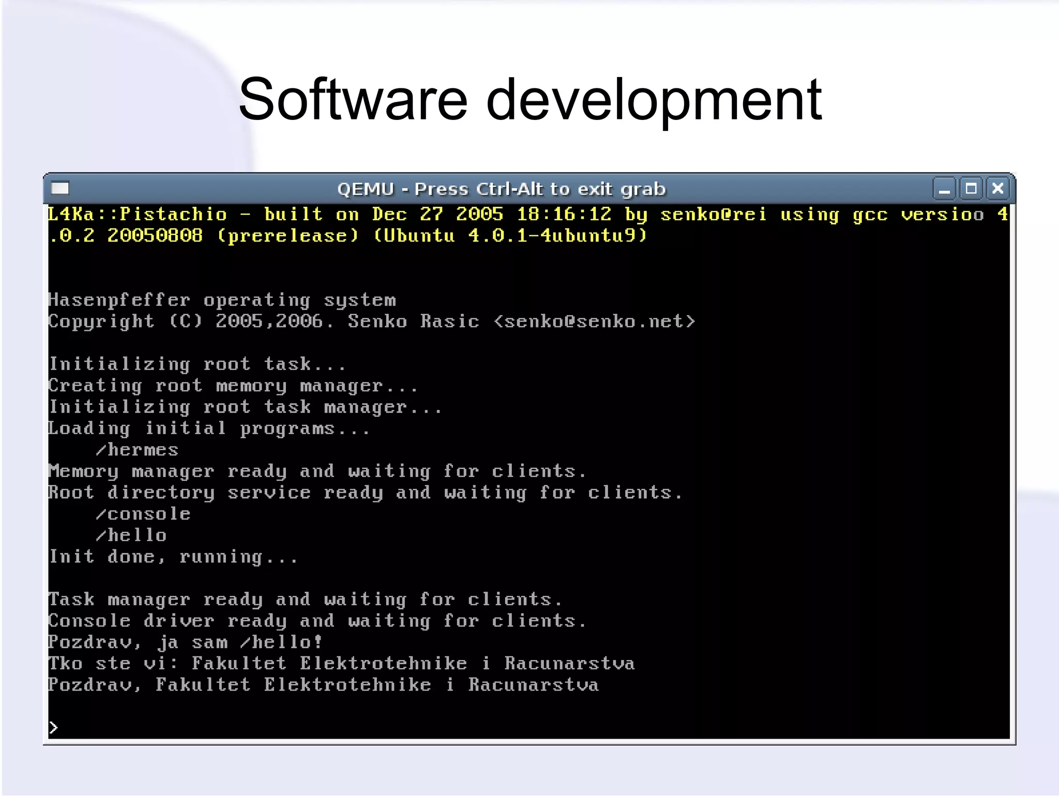Click 'Root directory service ready' line
The height and width of the screenshot is (796, 1059).
click(x=365, y=492)
